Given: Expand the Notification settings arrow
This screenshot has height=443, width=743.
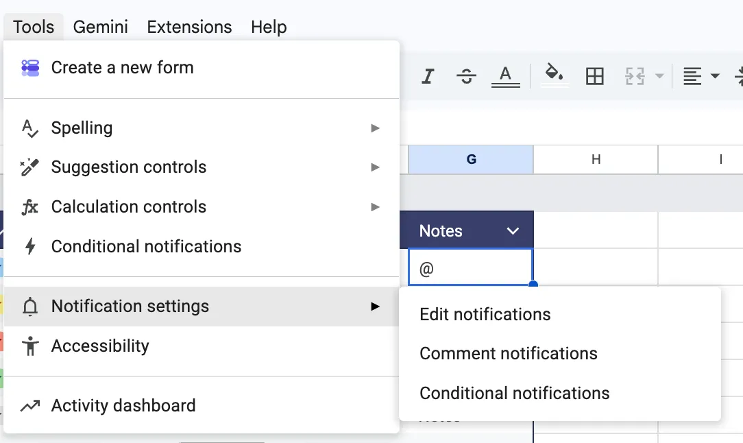Looking at the screenshot, I should [376, 307].
